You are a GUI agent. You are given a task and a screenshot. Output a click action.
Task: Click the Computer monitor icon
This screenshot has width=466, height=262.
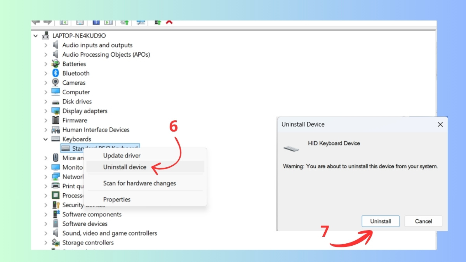56,92
